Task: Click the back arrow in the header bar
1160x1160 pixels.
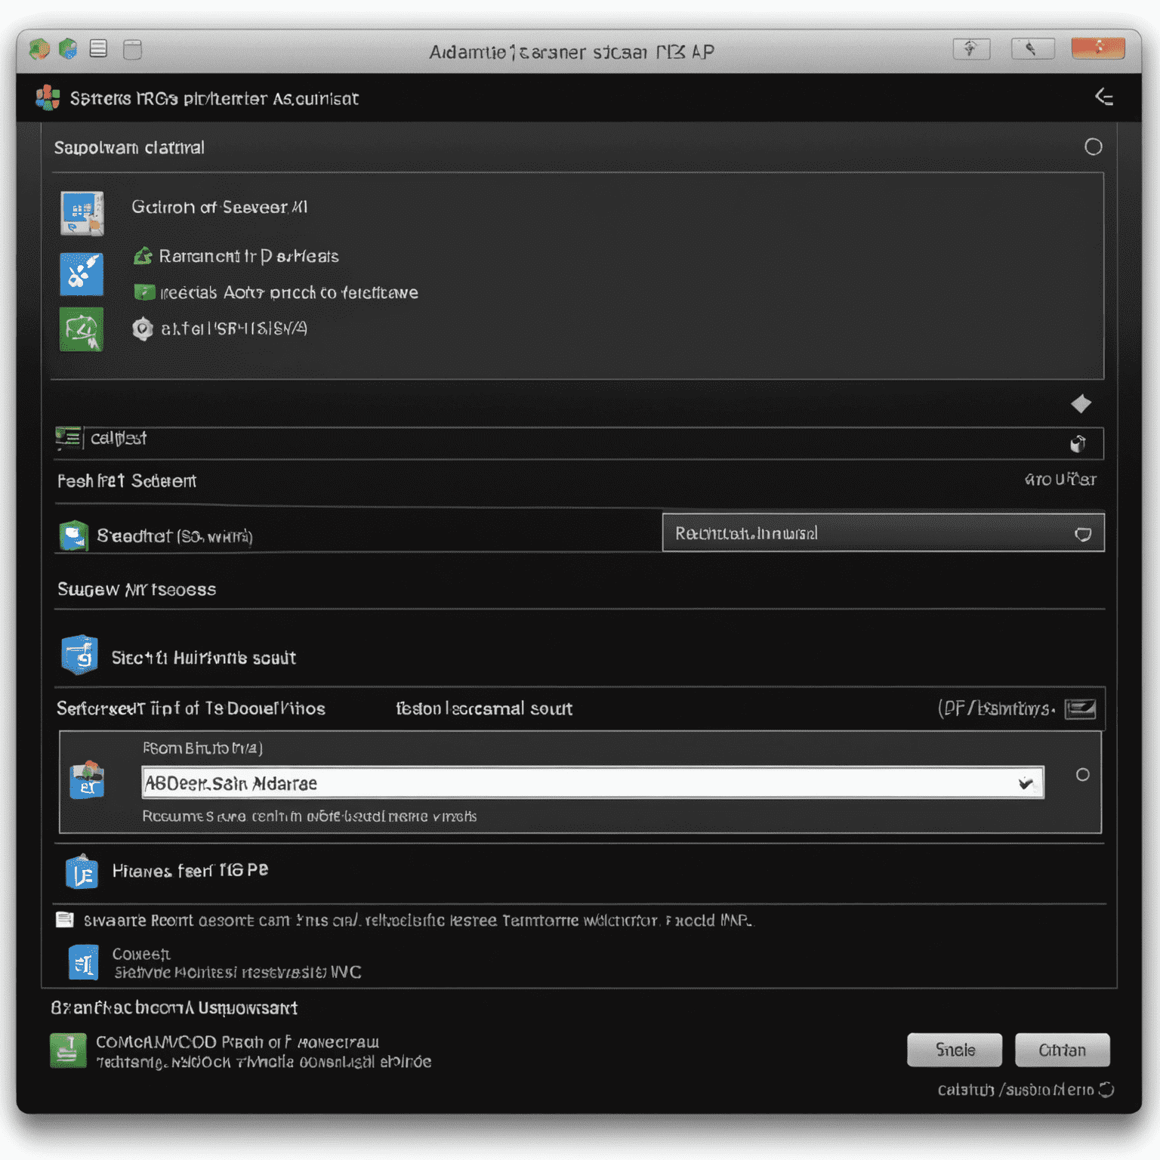Action: pyautogui.click(x=1104, y=97)
